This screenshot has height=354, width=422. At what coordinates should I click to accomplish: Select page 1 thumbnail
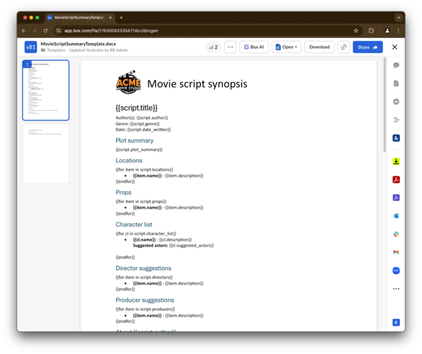(x=46, y=90)
